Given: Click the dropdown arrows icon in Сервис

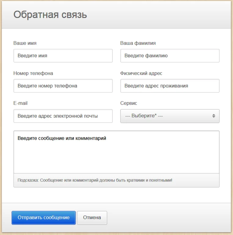Looking at the screenshot, I should pos(214,116).
